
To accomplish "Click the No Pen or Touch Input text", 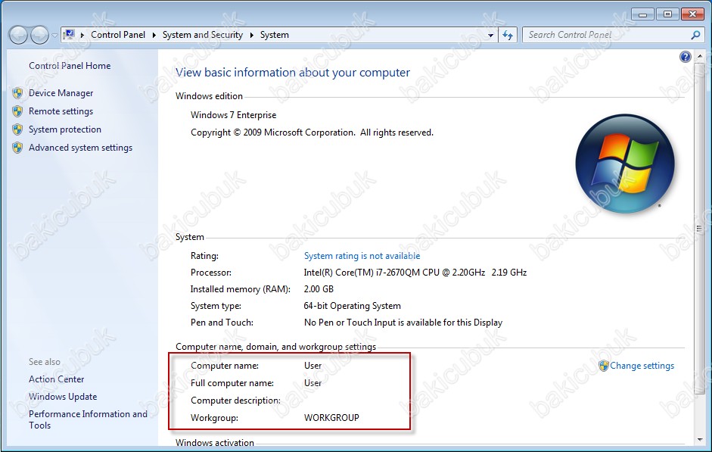I will coord(403,323).
